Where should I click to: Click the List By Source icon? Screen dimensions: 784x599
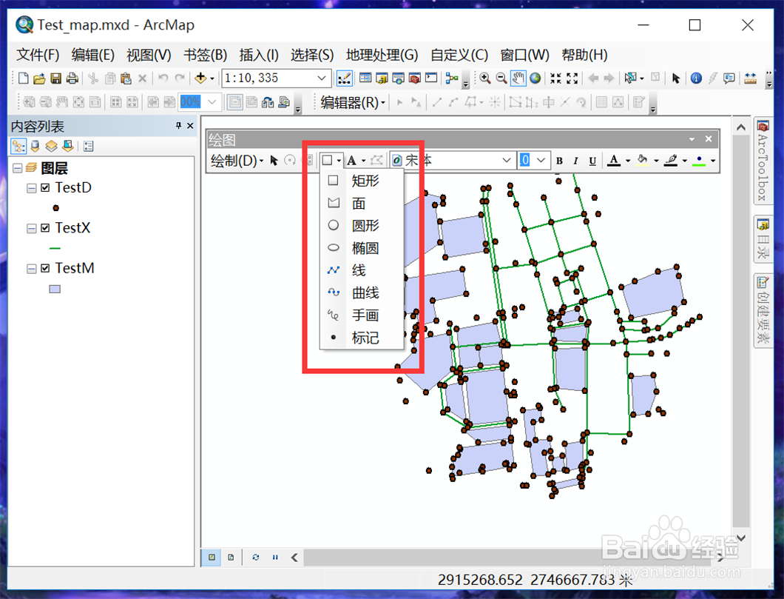(35, 146)
